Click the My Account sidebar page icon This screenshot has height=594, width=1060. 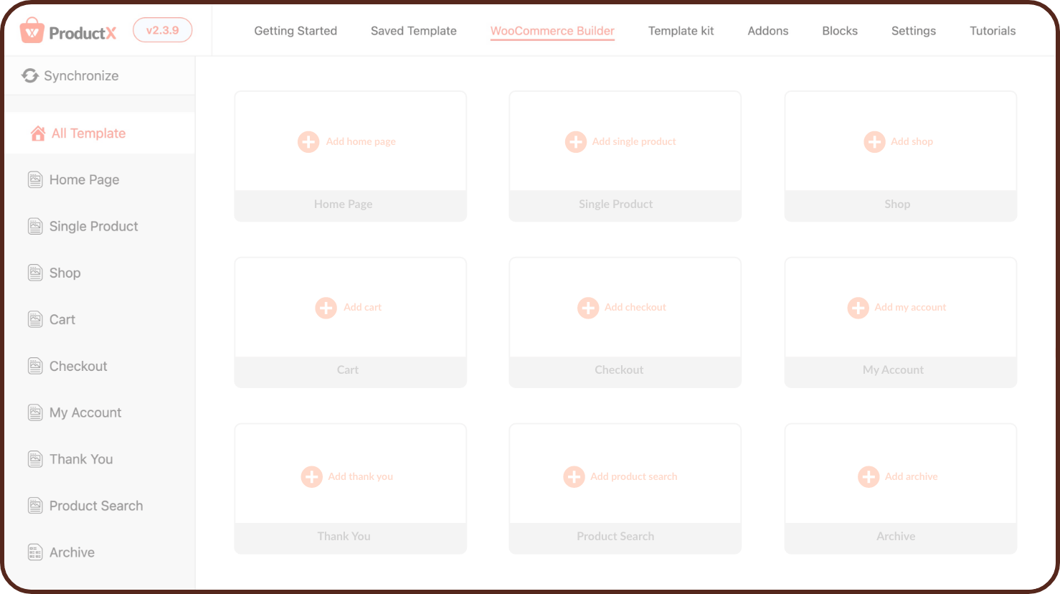(35, 412)
